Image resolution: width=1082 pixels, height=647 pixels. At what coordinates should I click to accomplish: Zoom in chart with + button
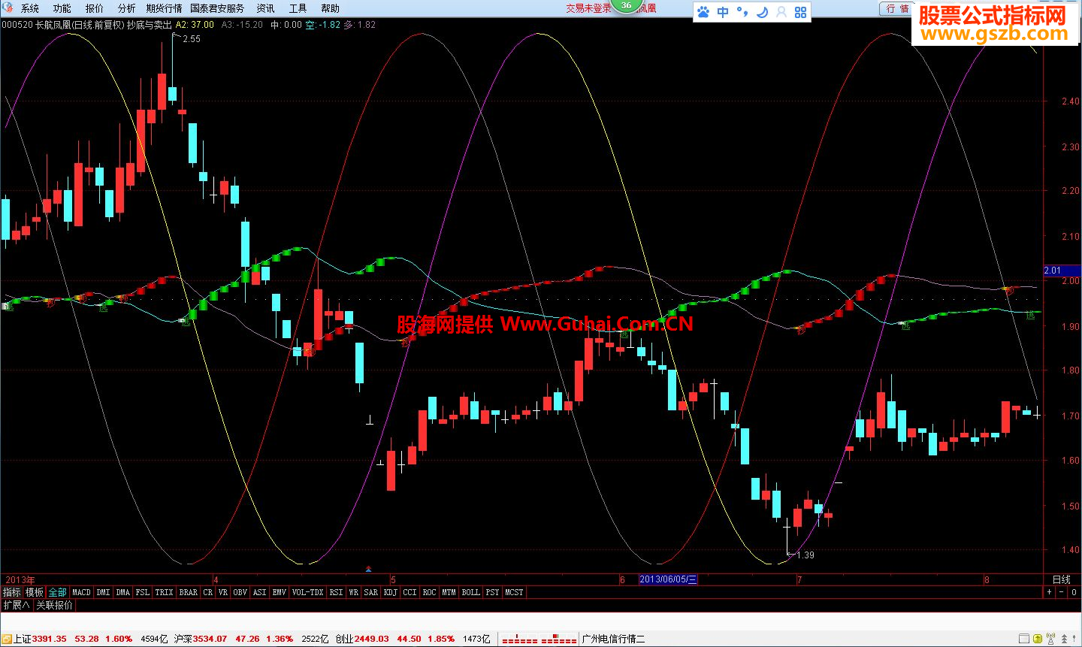pyautogui.click(x=1049, y=592)
